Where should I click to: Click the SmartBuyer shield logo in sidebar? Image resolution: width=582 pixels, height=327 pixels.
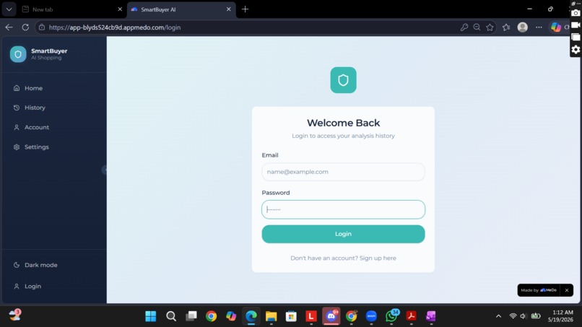coord(18,54)
